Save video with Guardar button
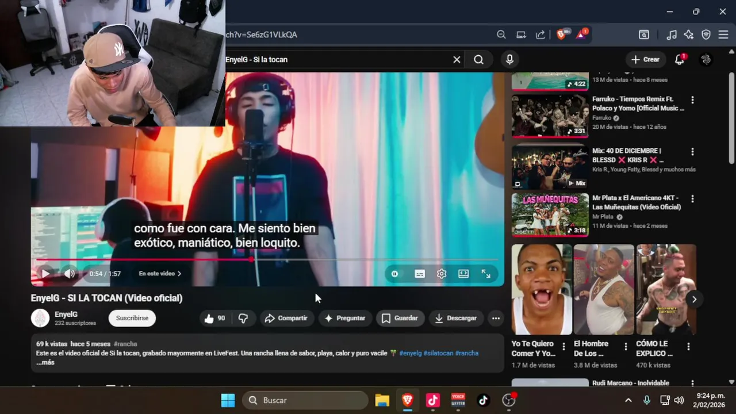The image size is (736, 414). [x=400, y=318]
